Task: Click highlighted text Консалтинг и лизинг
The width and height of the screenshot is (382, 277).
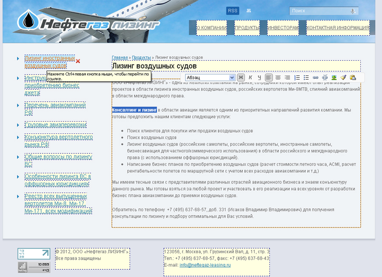Action: 134,110
